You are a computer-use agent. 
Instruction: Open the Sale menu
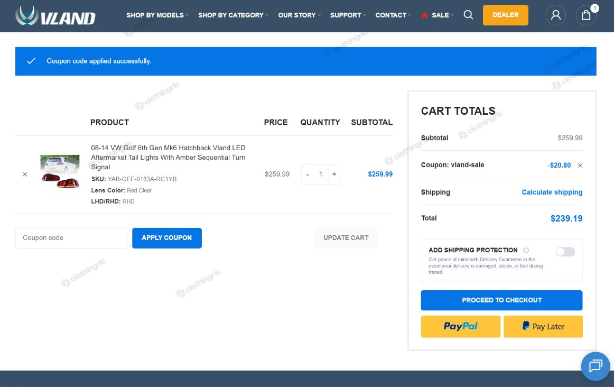point(442,15)
